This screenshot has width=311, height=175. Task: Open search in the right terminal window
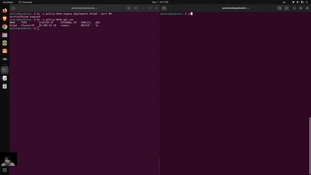click(280, 8)
